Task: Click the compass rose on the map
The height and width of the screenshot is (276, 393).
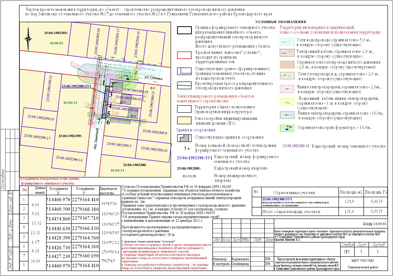Action: coord(29,38)
